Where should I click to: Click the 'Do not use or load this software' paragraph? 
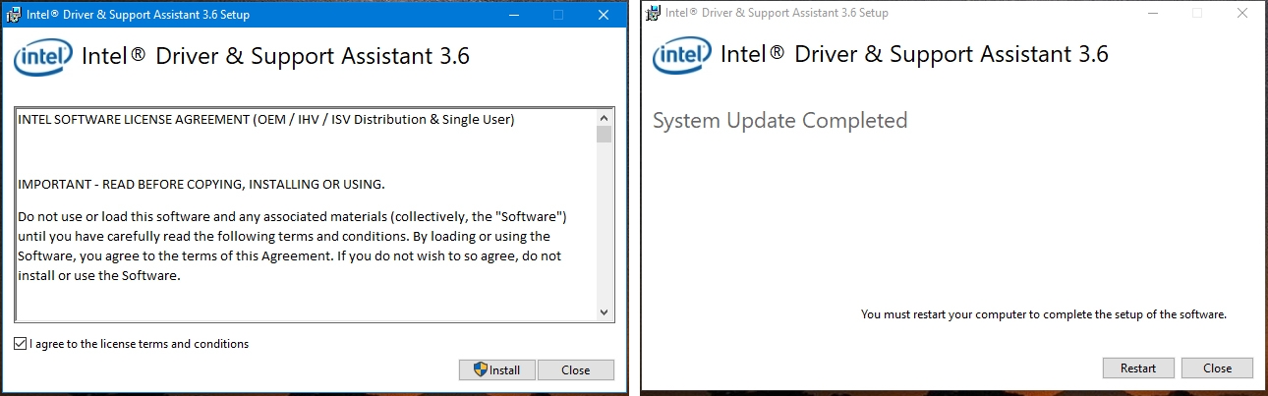(x=293, y=246)
